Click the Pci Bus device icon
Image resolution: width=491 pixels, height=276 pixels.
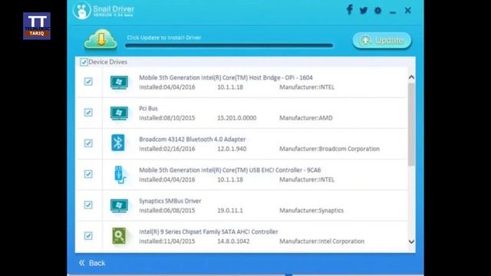pos(119,113)
